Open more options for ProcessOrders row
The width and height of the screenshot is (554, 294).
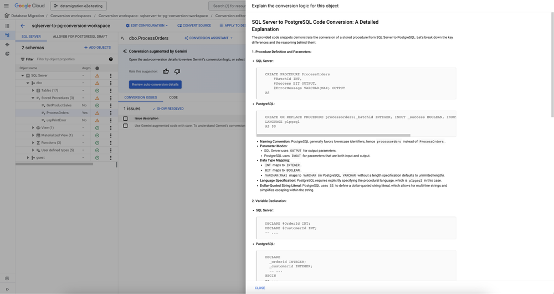(x=111, y=113)
